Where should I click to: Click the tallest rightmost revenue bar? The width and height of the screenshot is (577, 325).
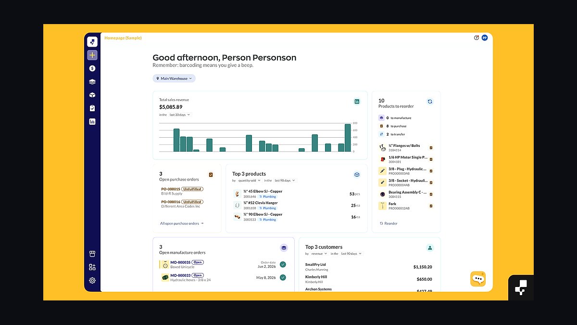(348, 138)
